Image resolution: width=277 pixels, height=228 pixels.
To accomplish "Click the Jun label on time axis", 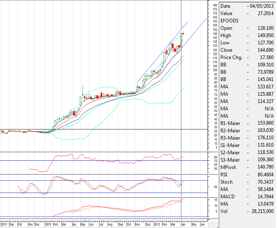I will (x=203, y=224).
